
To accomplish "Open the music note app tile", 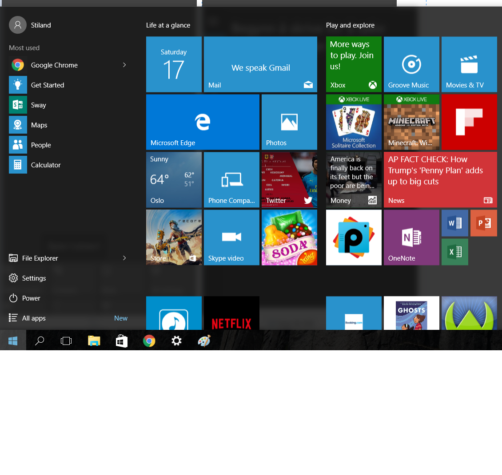I will pyautogui.click(x=174, y=313).
